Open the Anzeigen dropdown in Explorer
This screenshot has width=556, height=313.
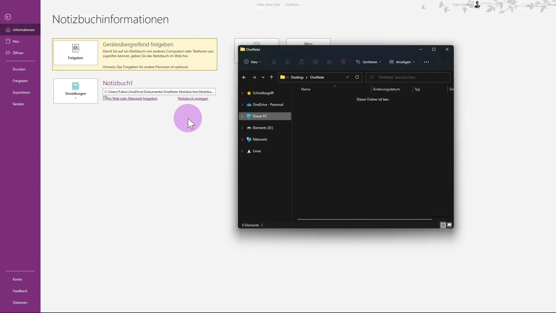[x=402, y=62]
